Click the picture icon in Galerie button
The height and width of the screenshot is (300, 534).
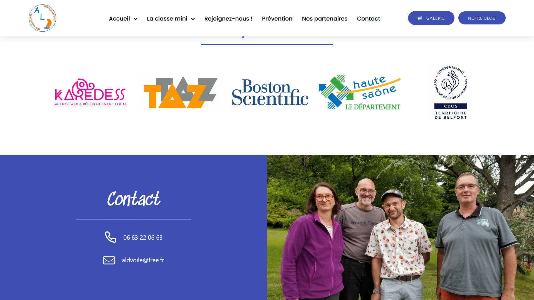pos(420,18)
